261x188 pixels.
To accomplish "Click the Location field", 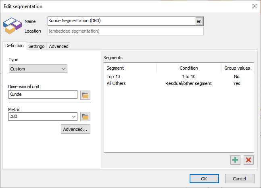I will [x=125, y=31].
